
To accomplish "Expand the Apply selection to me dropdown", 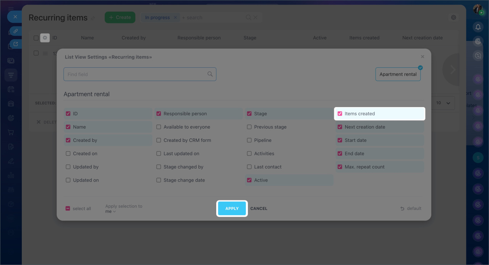I will click(110, 211).
